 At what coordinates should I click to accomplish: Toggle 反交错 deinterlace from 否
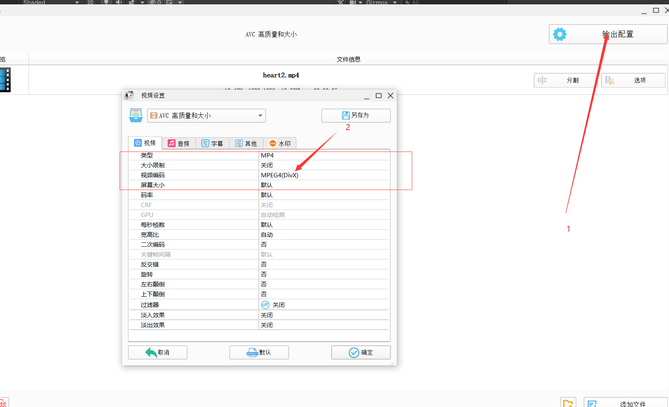coord(264,264)
